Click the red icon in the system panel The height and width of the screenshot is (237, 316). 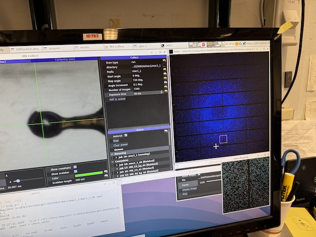[203, 44]
